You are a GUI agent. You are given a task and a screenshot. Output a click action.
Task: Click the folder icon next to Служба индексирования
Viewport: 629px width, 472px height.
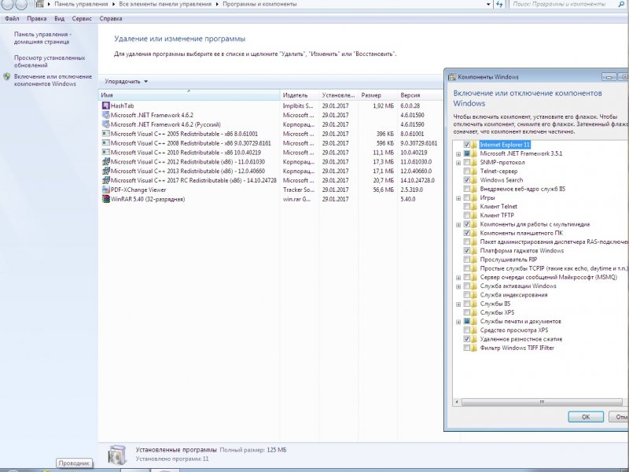(474, 294)
